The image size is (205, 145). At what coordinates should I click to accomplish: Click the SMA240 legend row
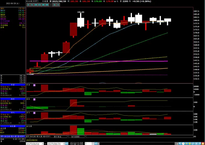13,19
